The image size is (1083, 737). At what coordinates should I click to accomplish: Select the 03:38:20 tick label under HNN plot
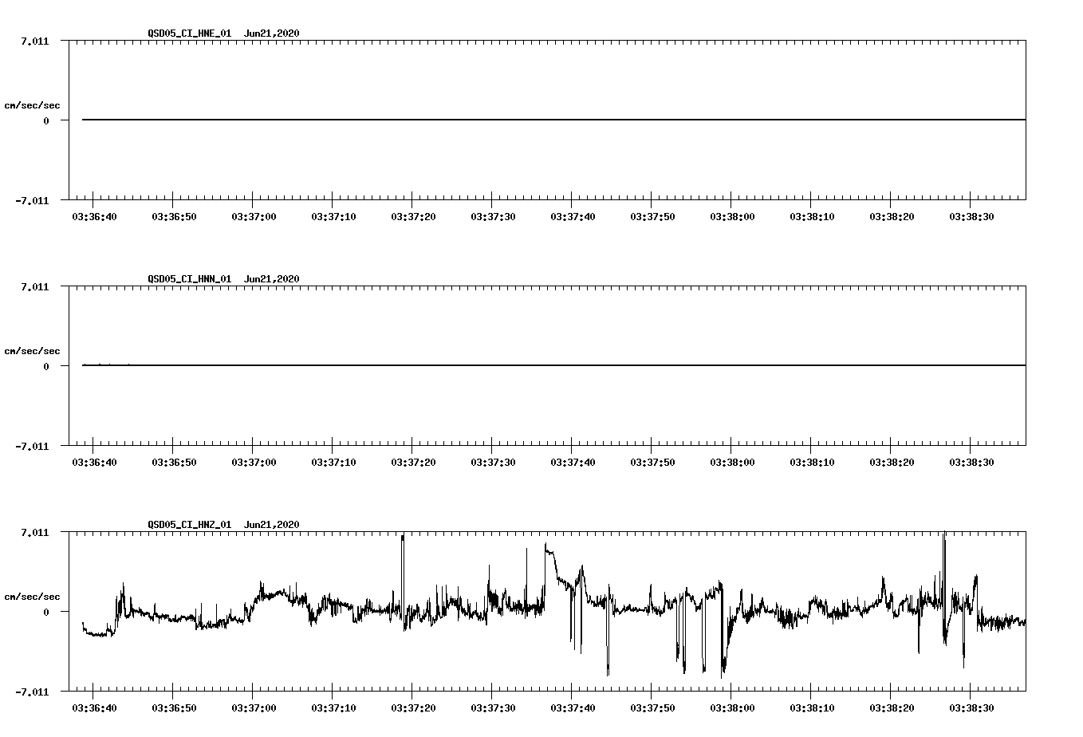(892, 462)
